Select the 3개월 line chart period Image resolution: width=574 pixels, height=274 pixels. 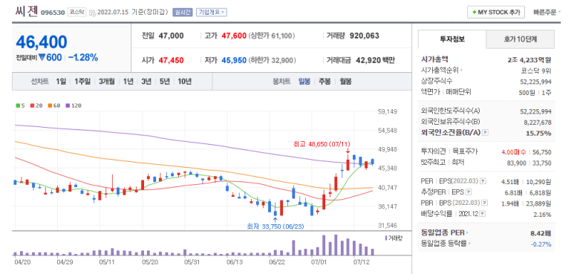click(x=106, y=81)
